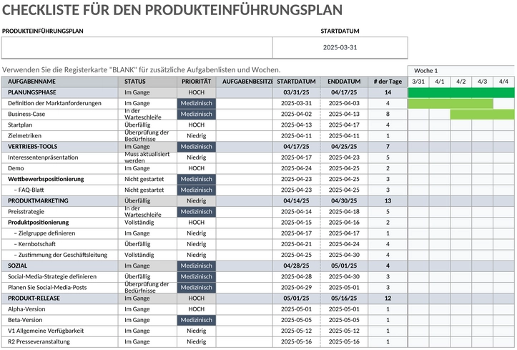Select the PRIORITÄT column header
517x350 pixels.
(196, 82)
